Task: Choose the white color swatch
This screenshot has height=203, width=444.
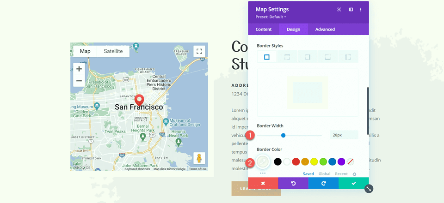Action: 287,162
